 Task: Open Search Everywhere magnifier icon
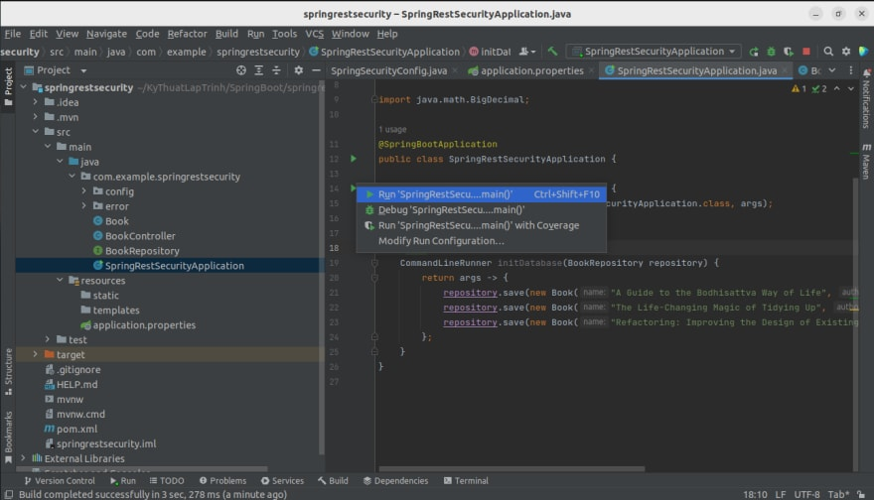828,52
